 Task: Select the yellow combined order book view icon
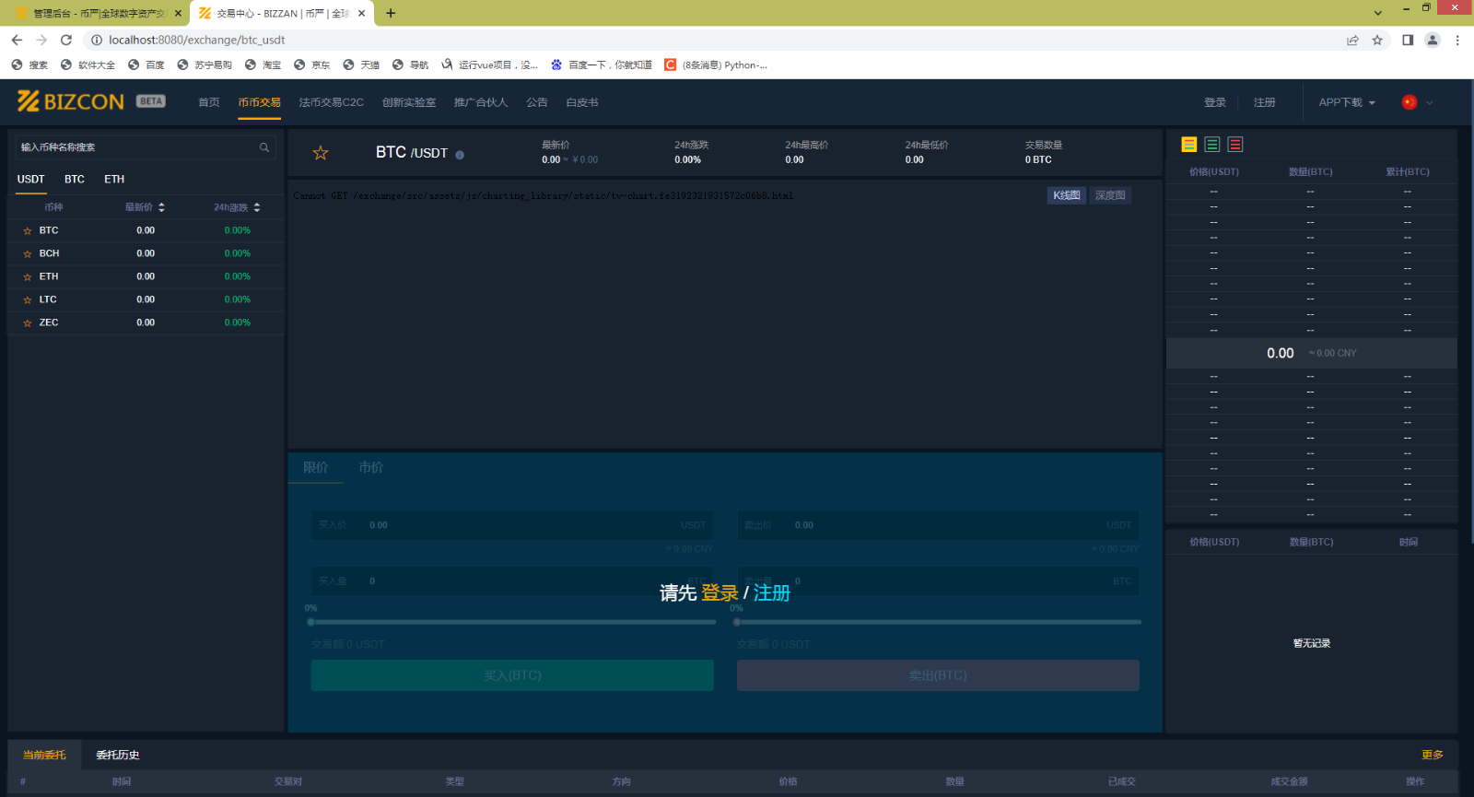pos(1189,145)
